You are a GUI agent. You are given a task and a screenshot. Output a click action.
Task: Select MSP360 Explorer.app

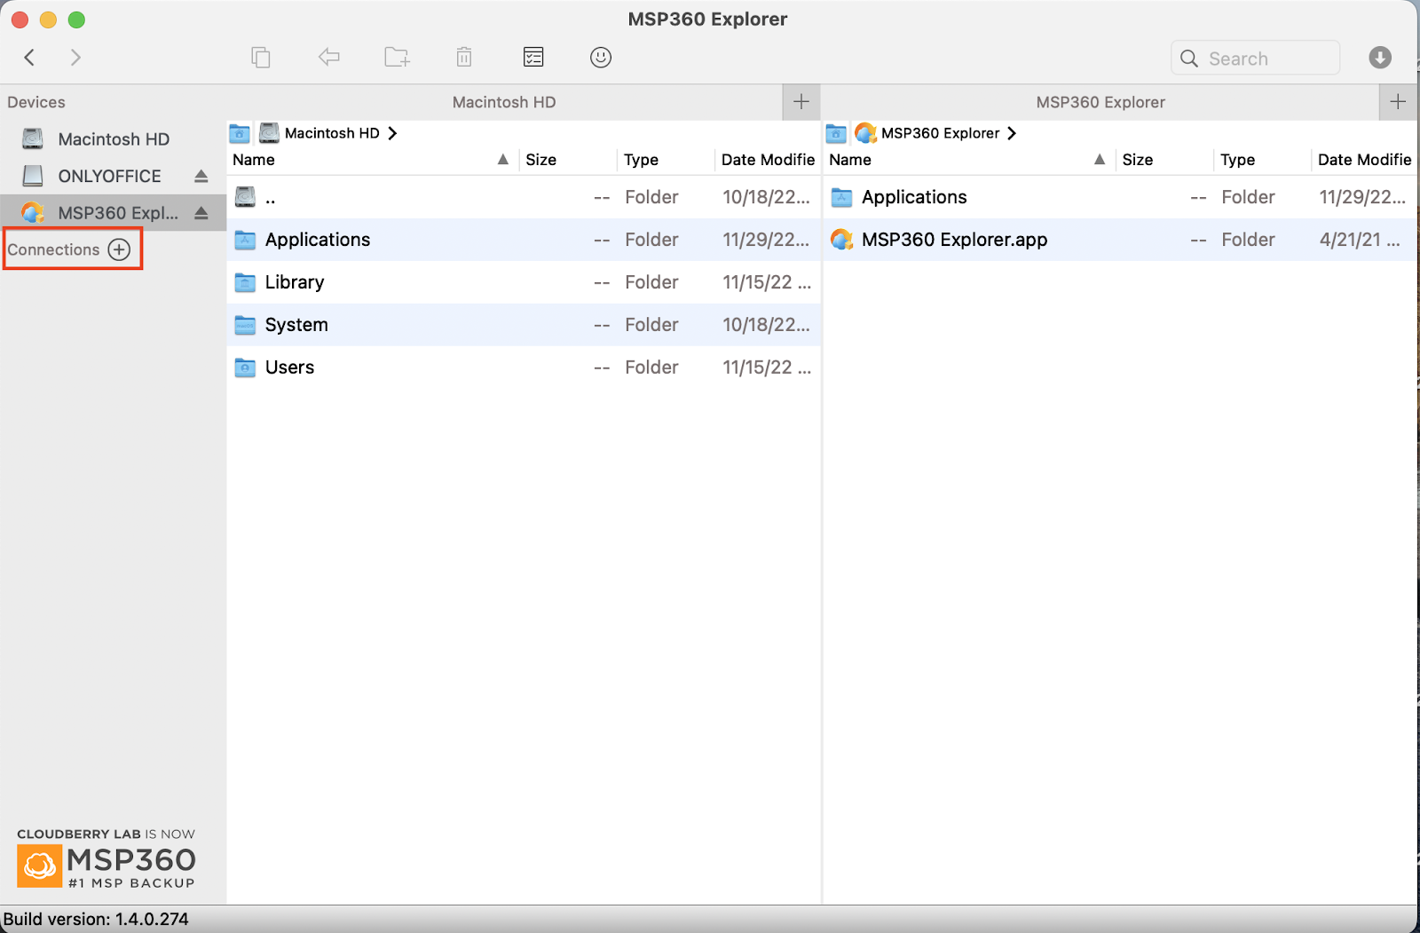point(1120,240)
